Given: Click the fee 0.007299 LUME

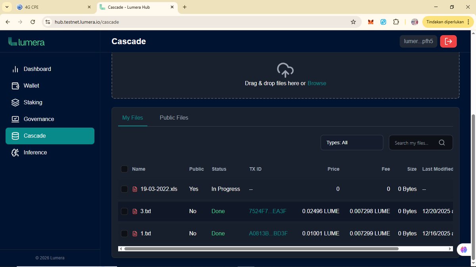Looking at the screenshot, I should click(370, 233).
